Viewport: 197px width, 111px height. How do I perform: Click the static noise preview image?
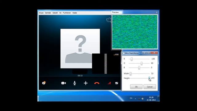pos(135,32)
